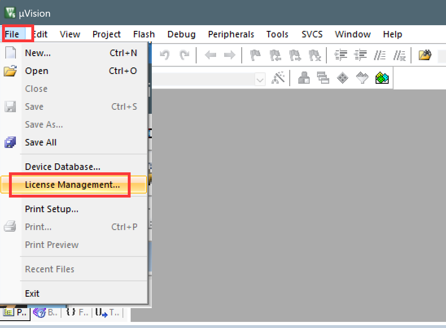Open the SVCS menu
Screen dimensions: 446x328
pos(312,35)
